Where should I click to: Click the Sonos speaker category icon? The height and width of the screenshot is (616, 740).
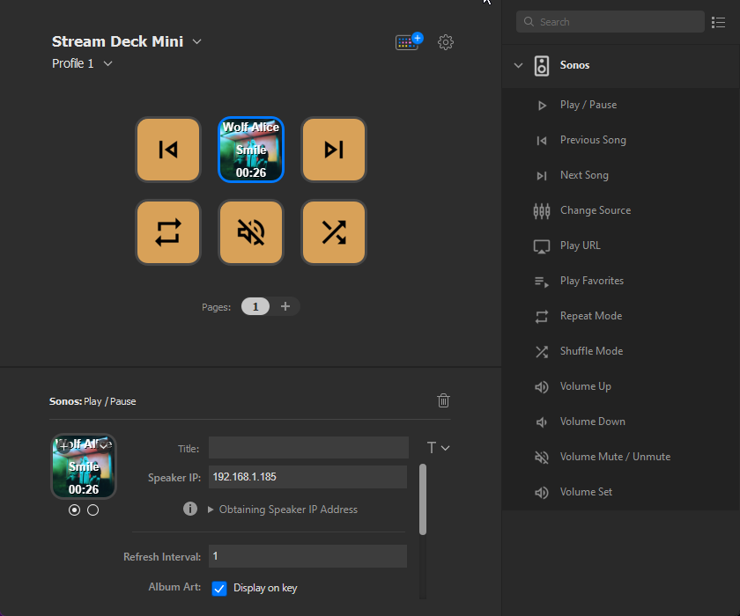click(x=542, y=65)
